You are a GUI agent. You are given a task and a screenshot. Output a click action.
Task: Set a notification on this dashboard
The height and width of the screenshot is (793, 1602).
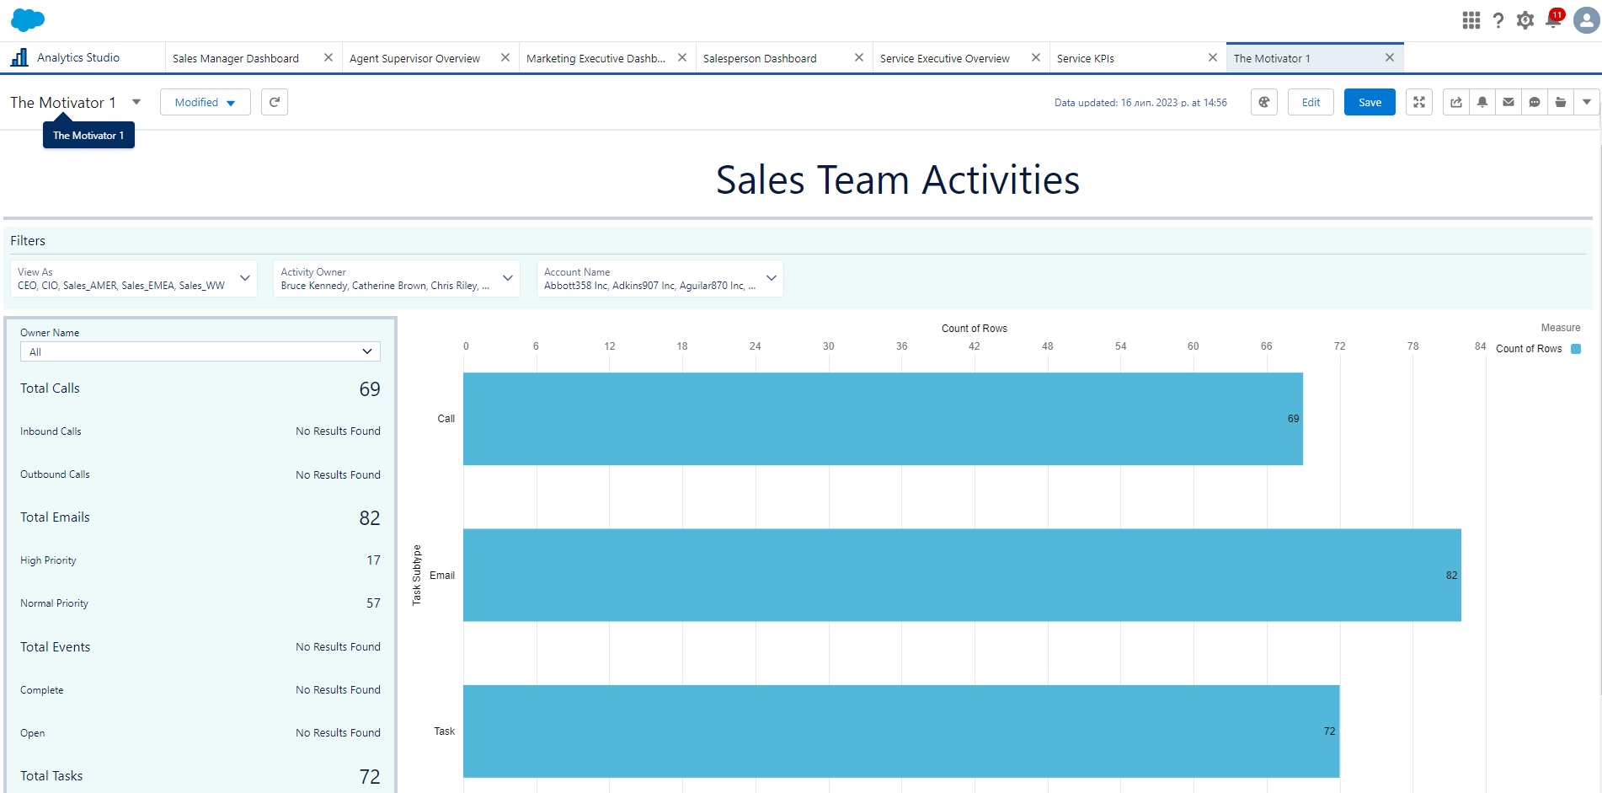pyautogui.click(x=1482, y=101)
